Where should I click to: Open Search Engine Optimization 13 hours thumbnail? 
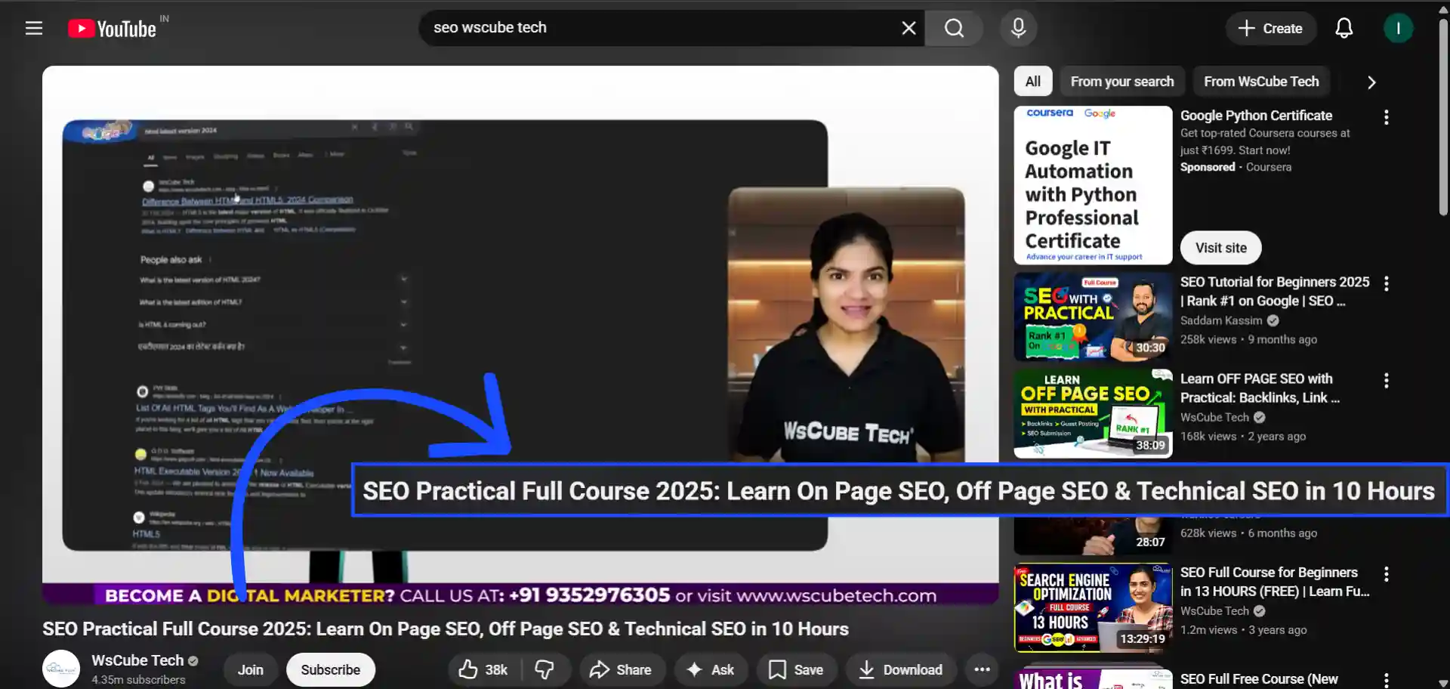(1093, 607)
